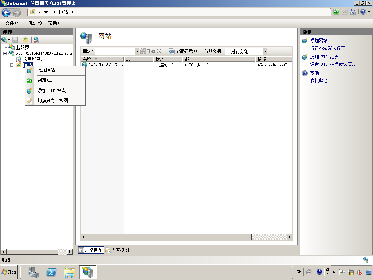Screen dimensions: 373x280
Task: Collapse the NPS server tree node
Action: coord(5,53)
